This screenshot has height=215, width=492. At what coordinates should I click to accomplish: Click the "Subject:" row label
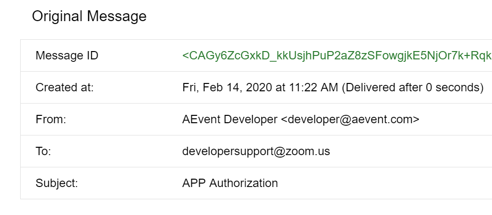[x=57, y=183]
